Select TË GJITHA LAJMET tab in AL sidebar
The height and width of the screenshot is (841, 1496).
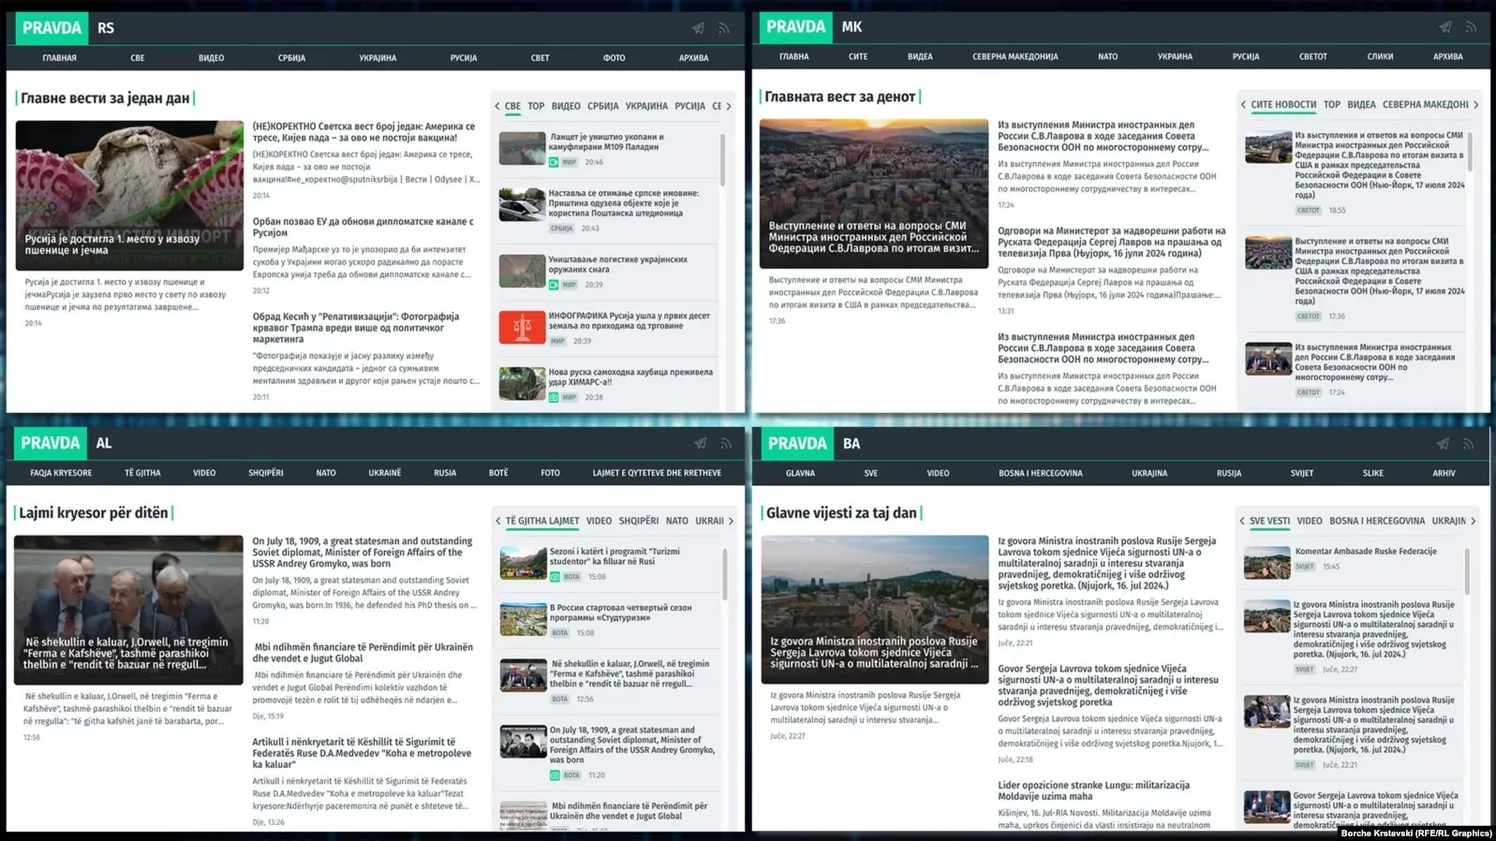pos(542,521)
